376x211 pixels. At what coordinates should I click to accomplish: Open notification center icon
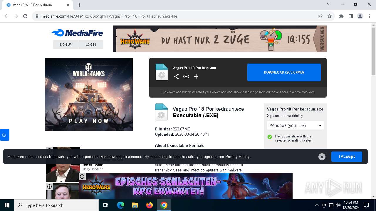point(366,205)
